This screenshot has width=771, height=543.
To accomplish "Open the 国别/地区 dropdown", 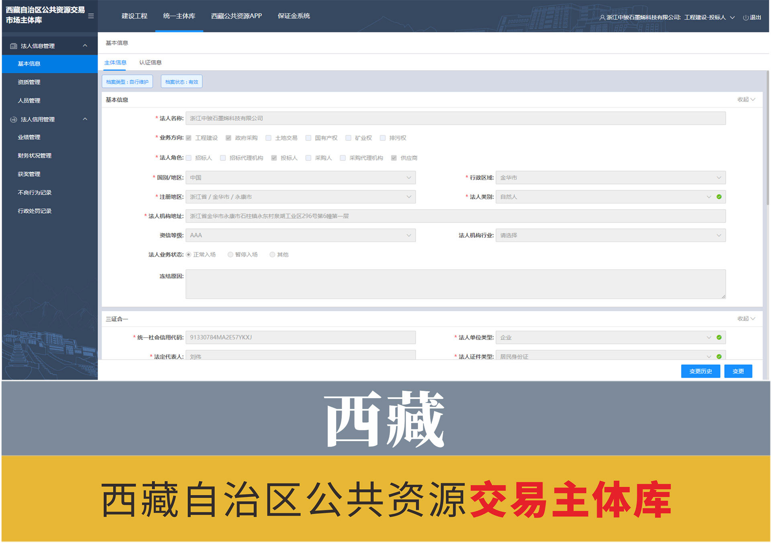I will (x=300, y=178).
